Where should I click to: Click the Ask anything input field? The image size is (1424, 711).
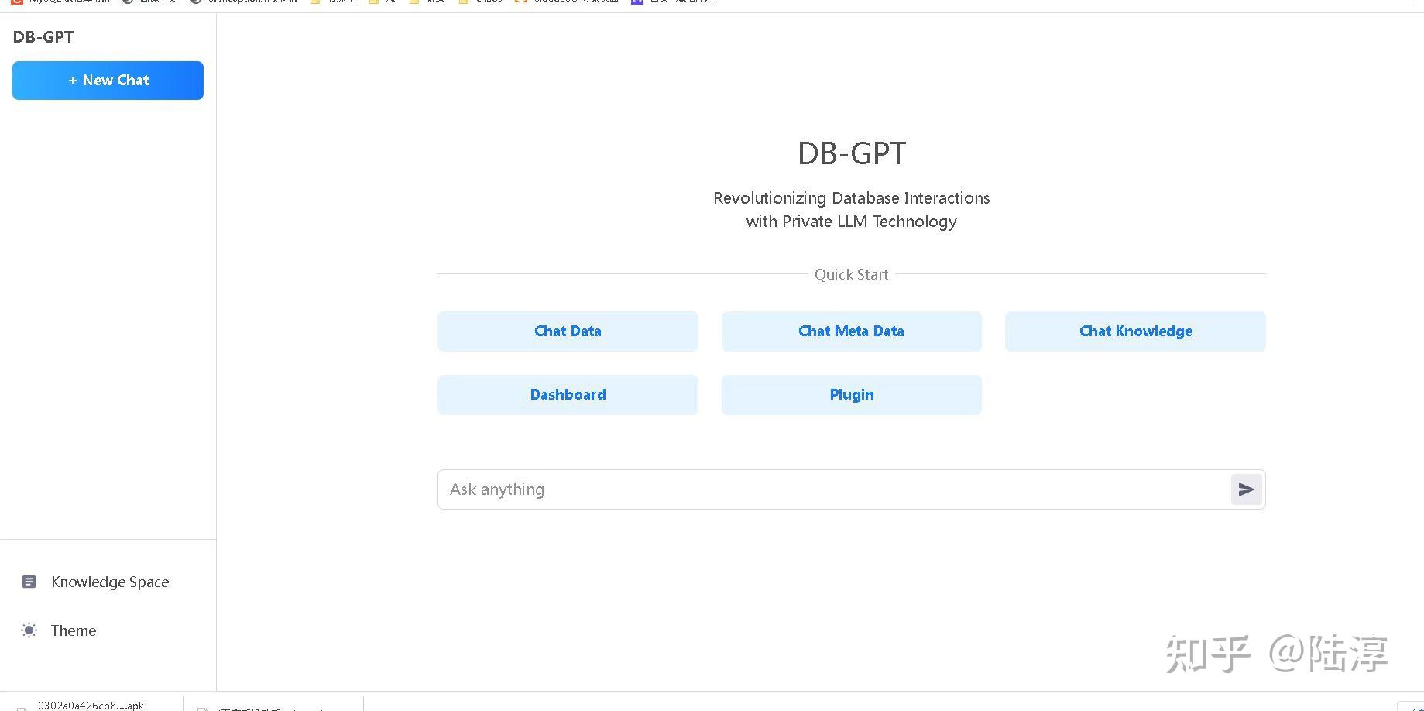774,489
